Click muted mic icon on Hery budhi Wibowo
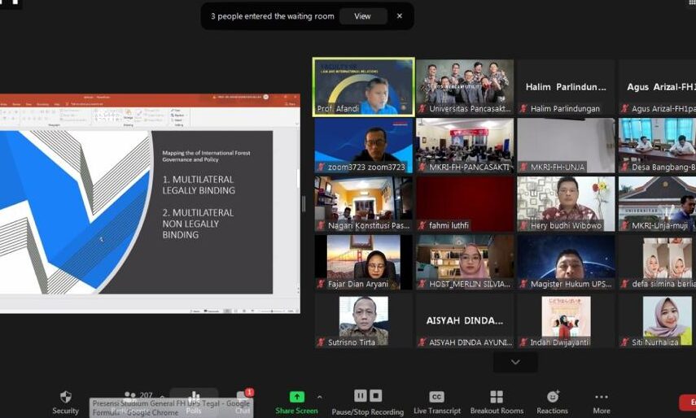Image resolution: width=696 pixels, height=418 pixels. pyautogui.click(x=523, y=225)
